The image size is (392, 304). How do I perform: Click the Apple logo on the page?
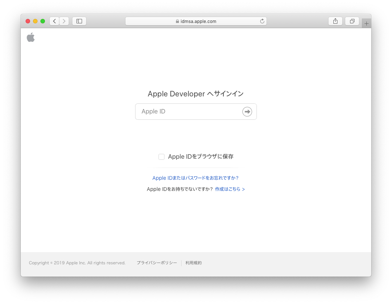pos(31,37)
